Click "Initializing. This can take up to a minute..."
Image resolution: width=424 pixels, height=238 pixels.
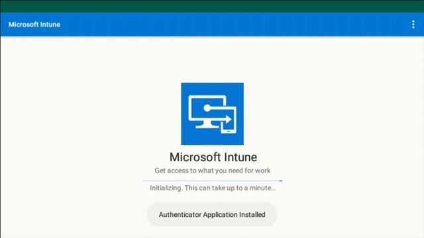[x=213, y=188]
